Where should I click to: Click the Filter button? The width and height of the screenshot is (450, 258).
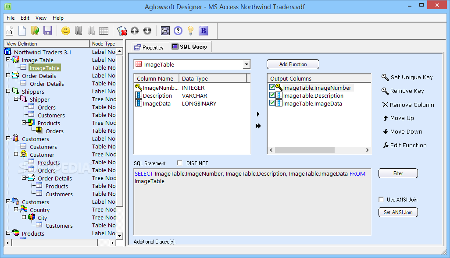coord(398,173)
